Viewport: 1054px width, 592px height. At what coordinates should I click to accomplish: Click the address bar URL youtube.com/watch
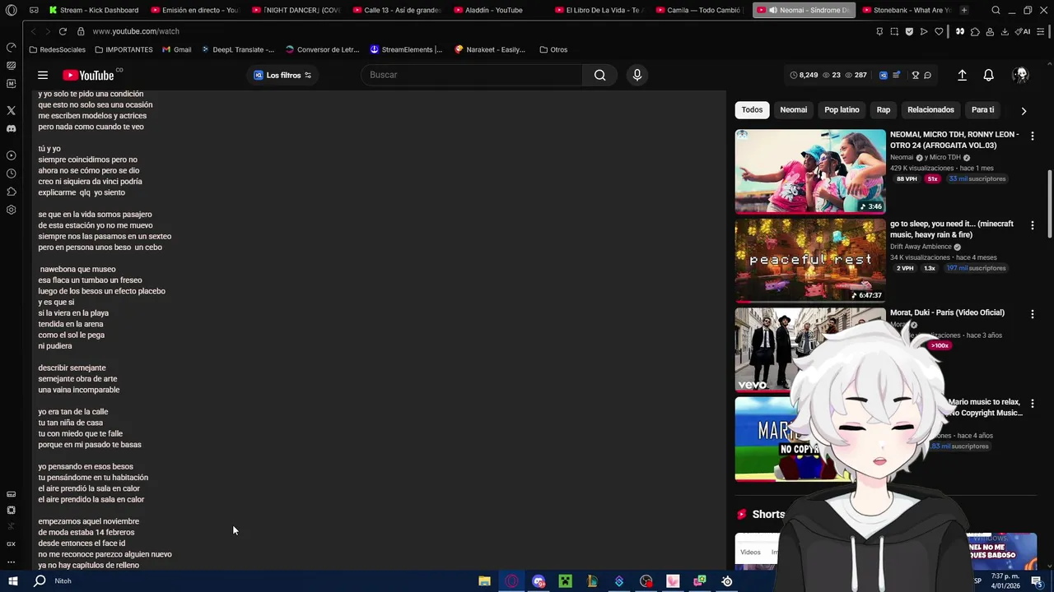point(136,31)
